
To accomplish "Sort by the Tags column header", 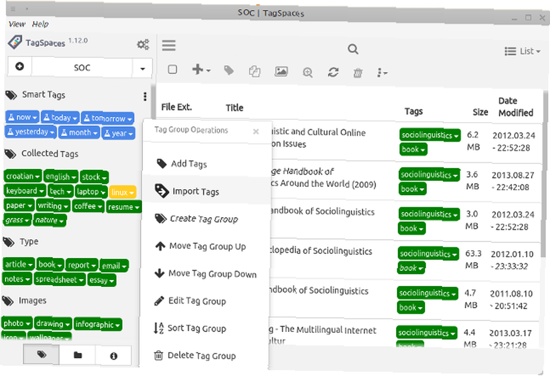I will (414, 112).
